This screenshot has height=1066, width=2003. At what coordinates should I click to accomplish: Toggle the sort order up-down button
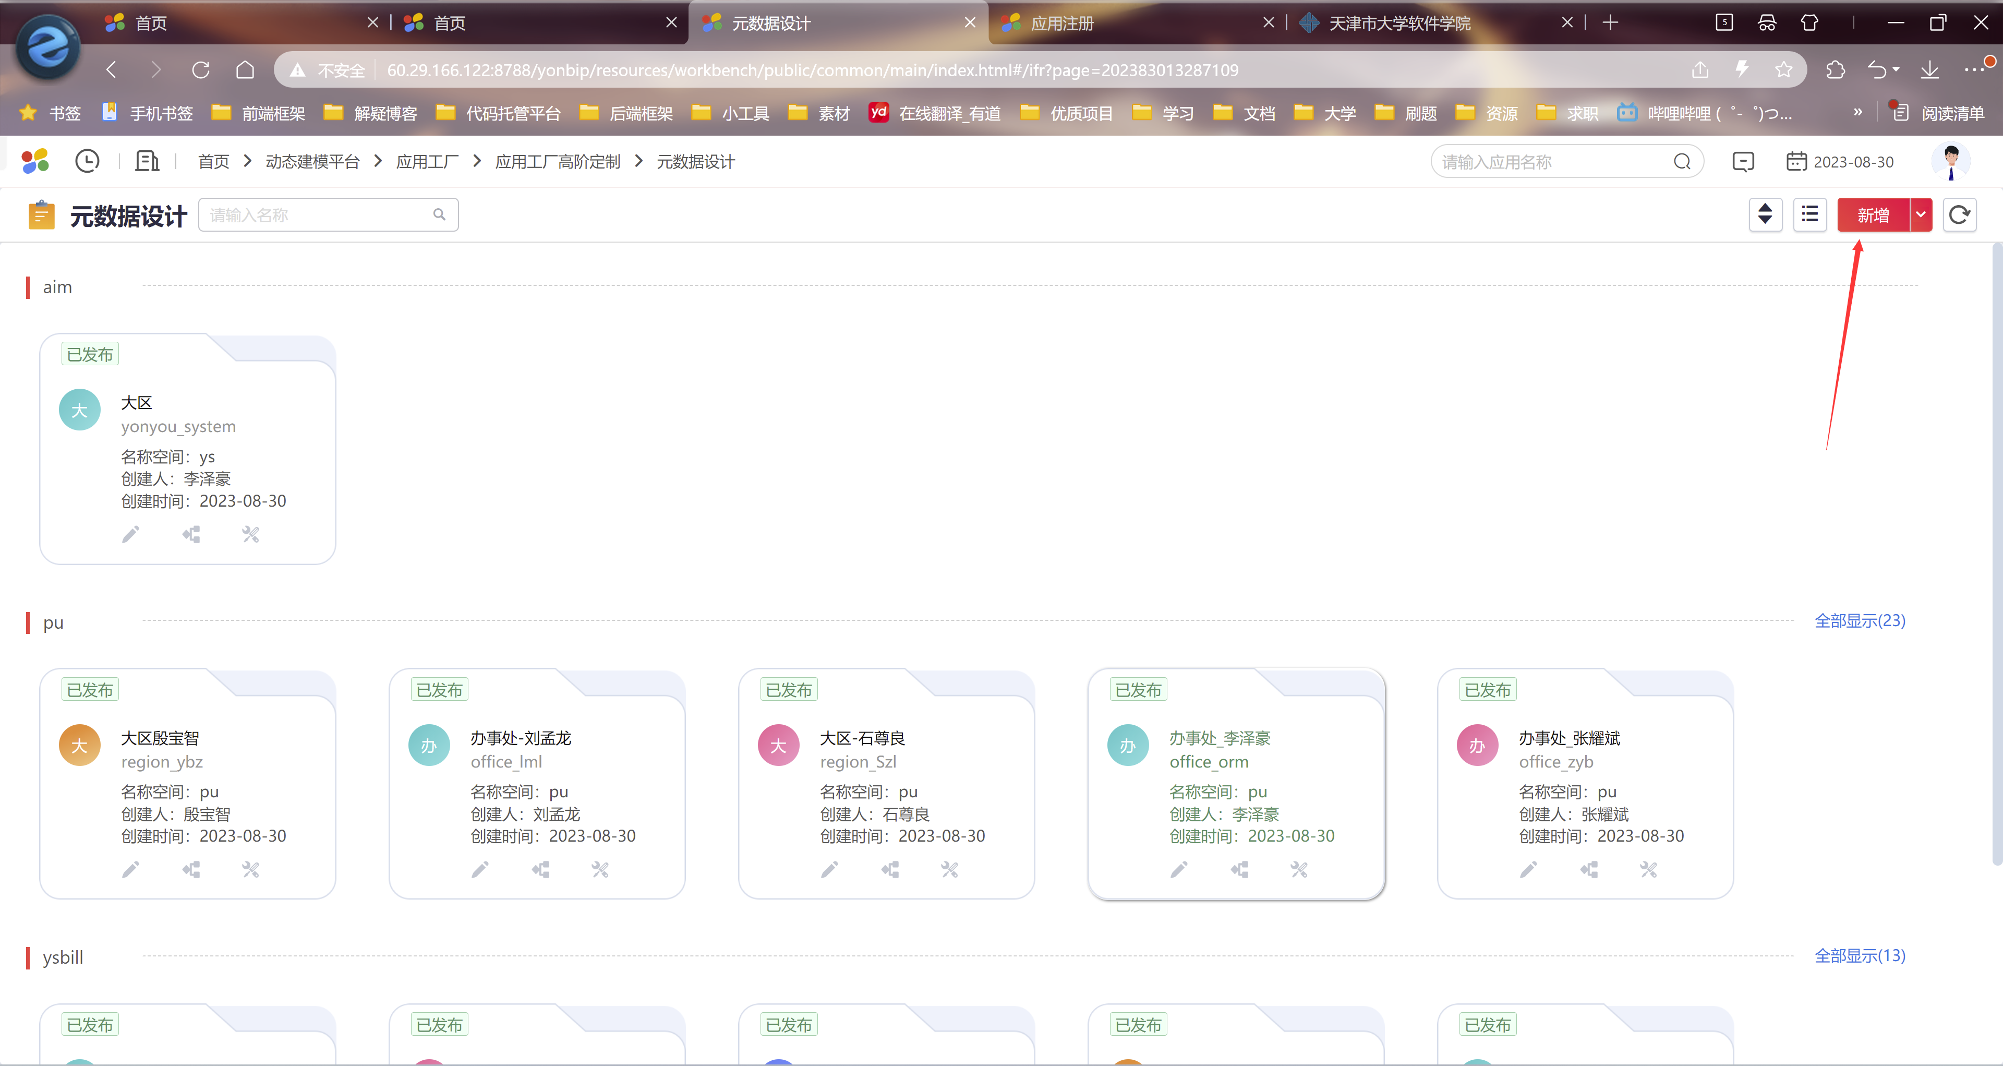tap(1765, 214)
